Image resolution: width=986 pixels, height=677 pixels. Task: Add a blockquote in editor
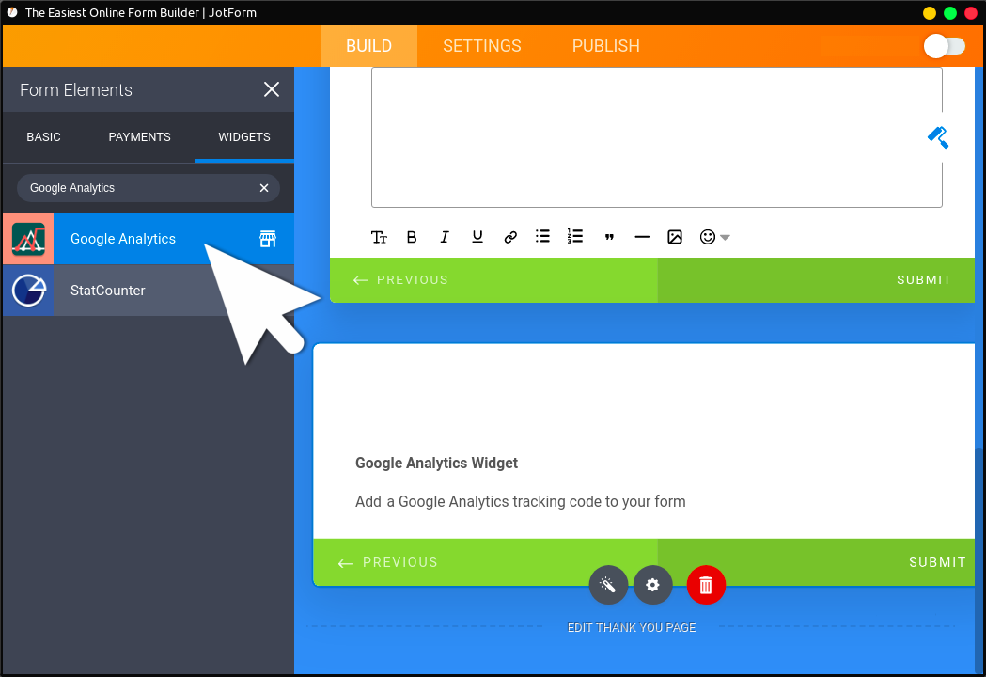pos(609,237)
